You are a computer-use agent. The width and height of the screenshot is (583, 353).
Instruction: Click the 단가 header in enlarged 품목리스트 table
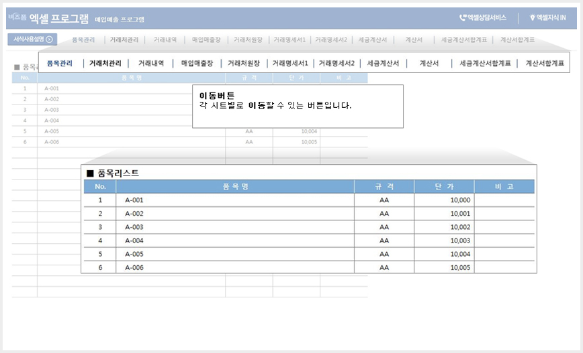coord(445,186)
